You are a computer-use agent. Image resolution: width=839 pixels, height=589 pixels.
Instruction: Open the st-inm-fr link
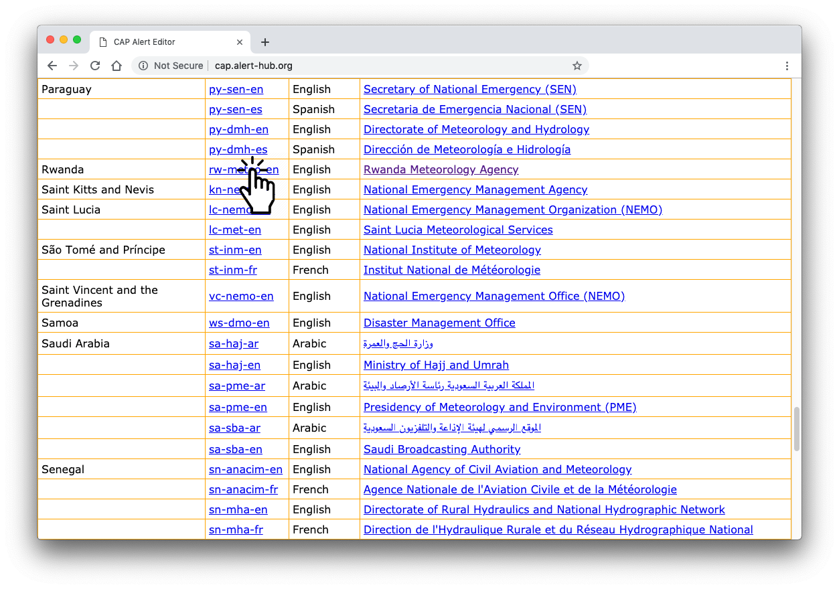[x=233, y=270]
